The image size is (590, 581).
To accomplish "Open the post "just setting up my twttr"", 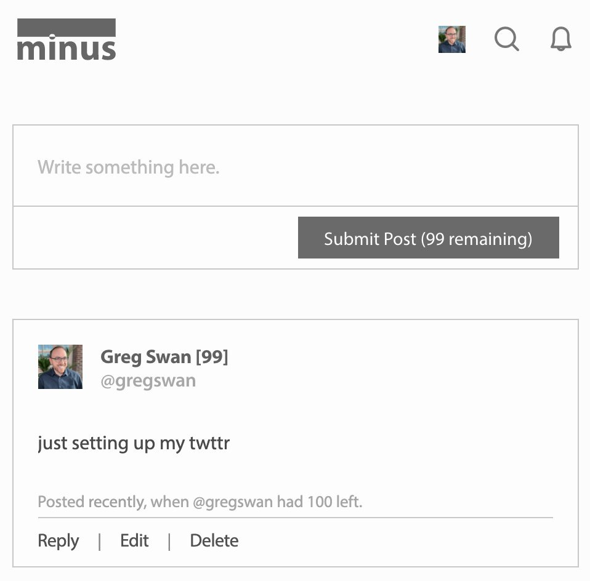I will pyautogui.click(x=134, y=443).
